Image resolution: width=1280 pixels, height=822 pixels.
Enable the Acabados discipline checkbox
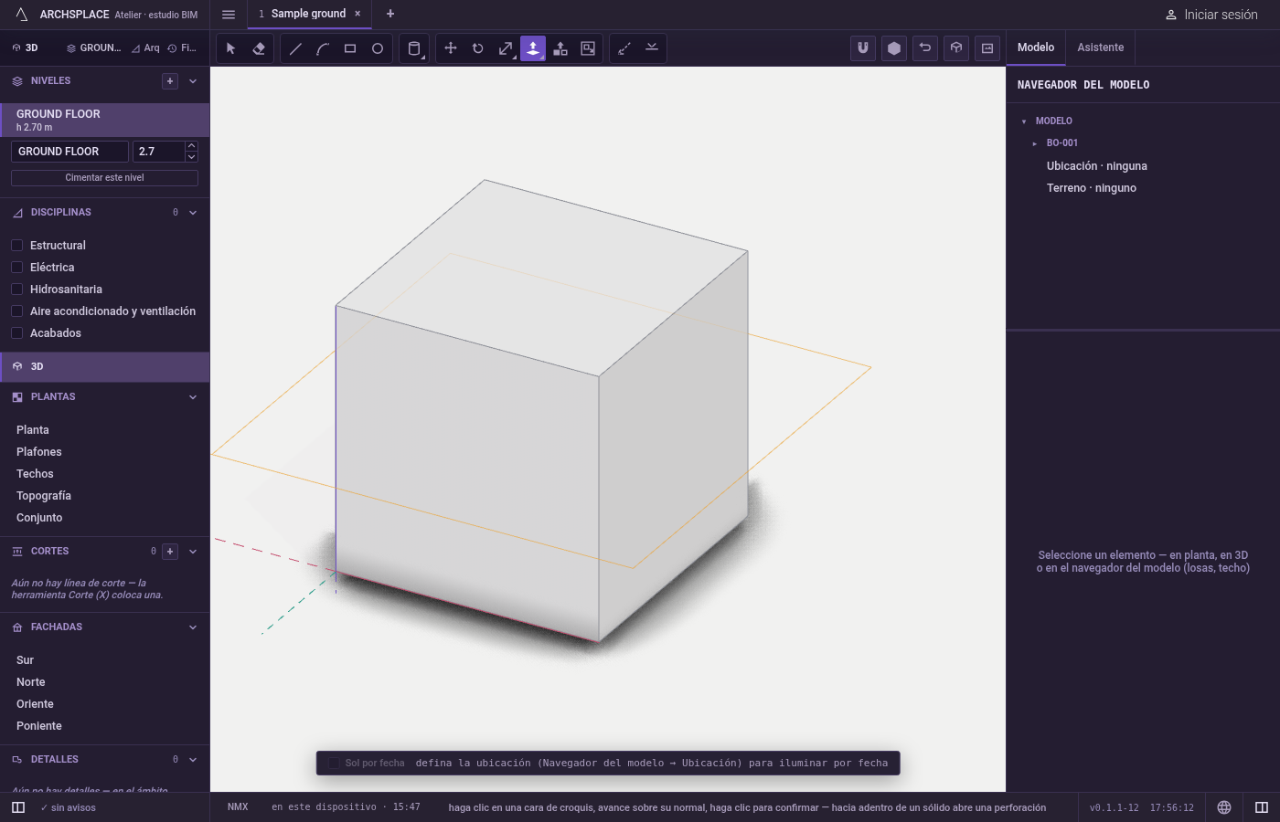pos(16,333)
